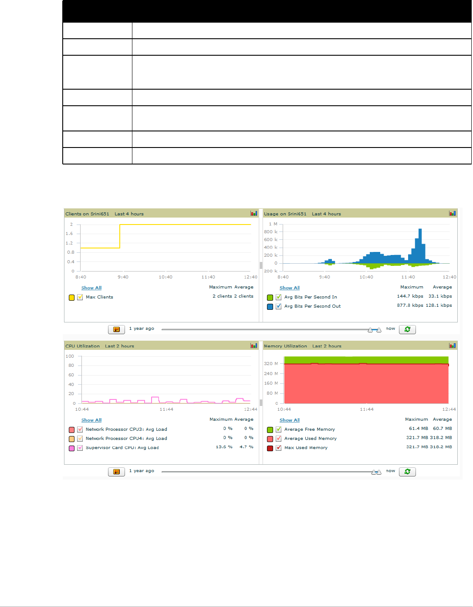Viewport: 473px width, 607px height.
Task: Toggle Average Used Memory checkbox
Action: click(279, 439)
